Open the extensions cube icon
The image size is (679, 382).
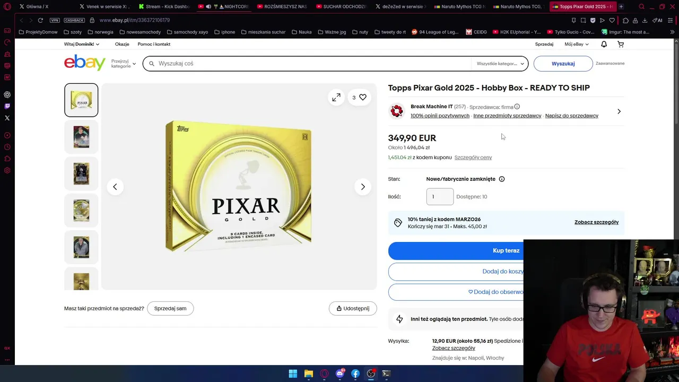pyautogui.click(x=625, y=20)
